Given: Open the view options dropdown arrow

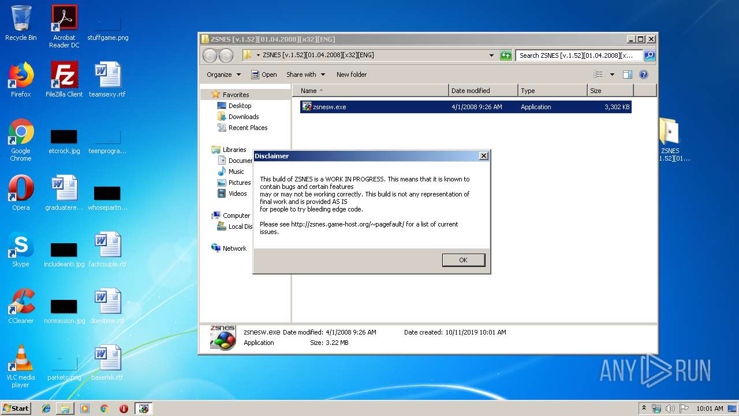Looking at the screenshot, I should point(612,75).
